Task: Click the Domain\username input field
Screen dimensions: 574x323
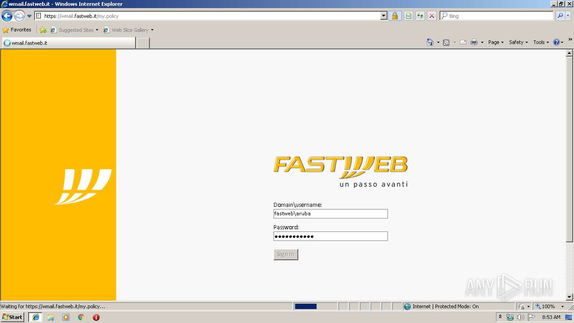Action: pyautogui.click(x=330, y=214)
